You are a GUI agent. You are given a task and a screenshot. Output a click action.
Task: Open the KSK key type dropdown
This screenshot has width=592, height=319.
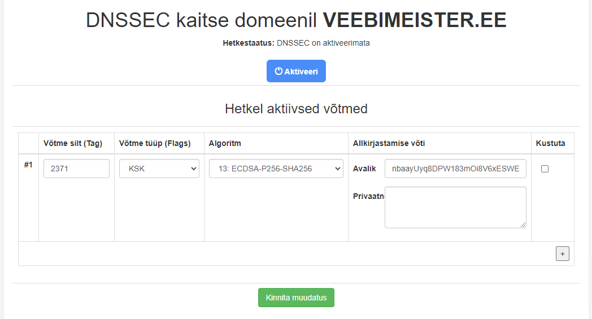click(x=159, y=169)
